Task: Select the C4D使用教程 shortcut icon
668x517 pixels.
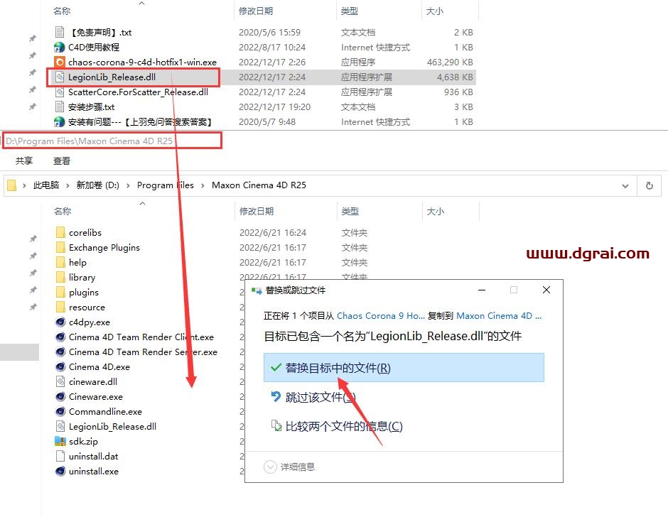Action: (x=60, y=48)
